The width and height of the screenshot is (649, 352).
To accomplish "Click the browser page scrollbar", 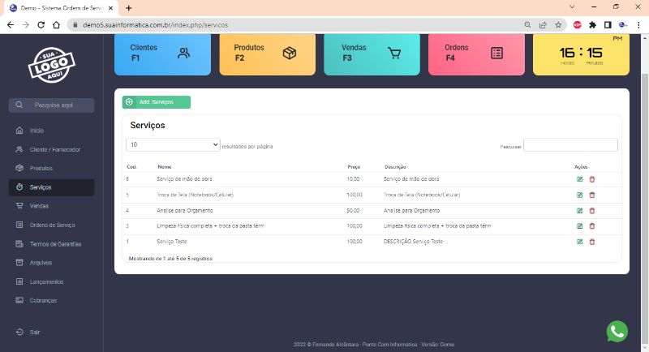I will pos(645,162).
